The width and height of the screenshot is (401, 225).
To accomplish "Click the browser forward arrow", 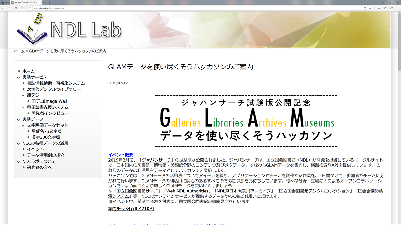I will [9, 8].
